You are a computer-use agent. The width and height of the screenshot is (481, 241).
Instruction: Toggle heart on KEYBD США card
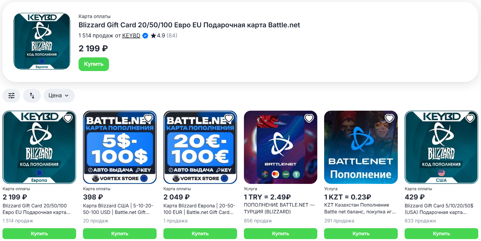click(470, 118)
